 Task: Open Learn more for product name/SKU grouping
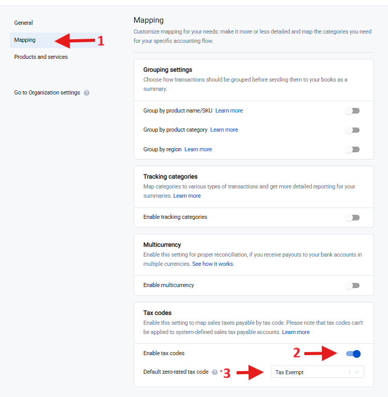pyautogui.click(x=229, y=110)
